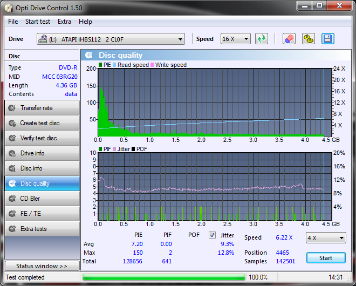
Task: Open the 4 X test speed dropdown
Action: pyautogui.click(x=326, y=238)
